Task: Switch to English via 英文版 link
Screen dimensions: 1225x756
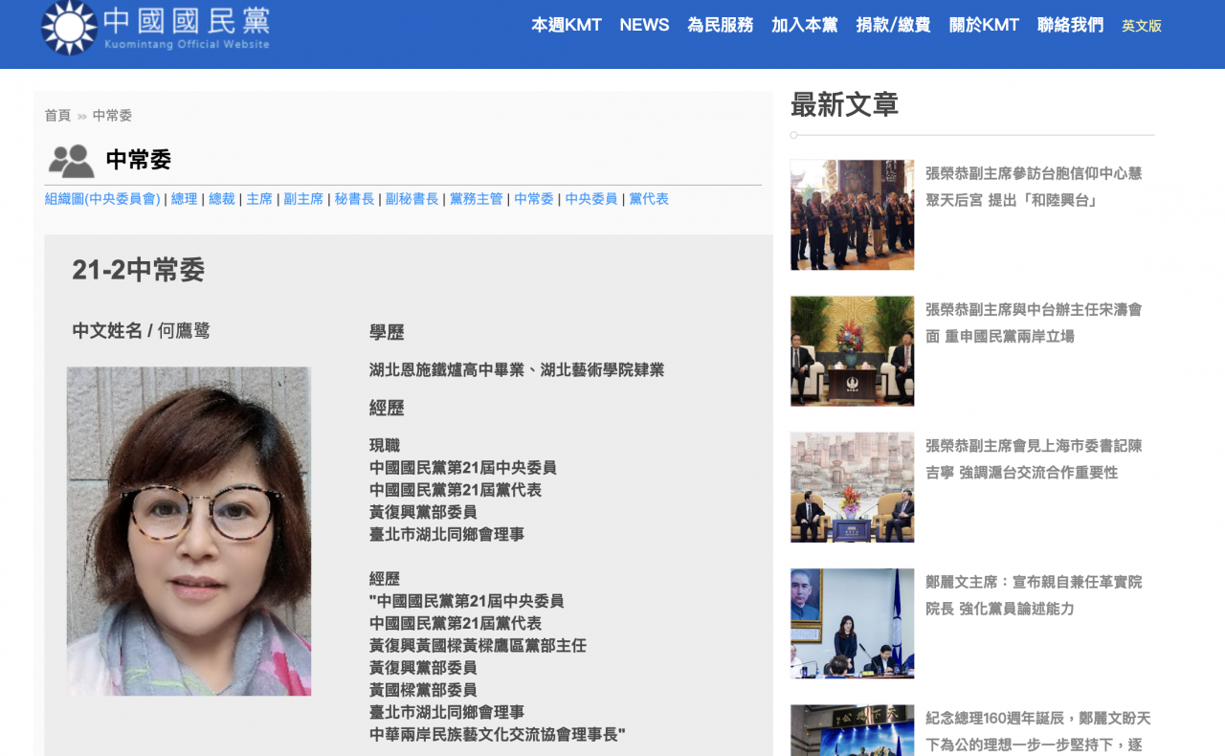Action: pos(1141,27)
